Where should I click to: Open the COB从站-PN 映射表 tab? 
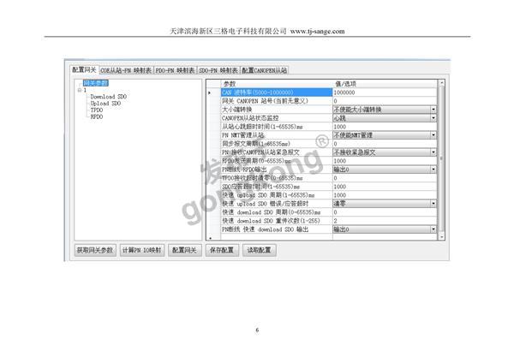[x=126, y=70]
